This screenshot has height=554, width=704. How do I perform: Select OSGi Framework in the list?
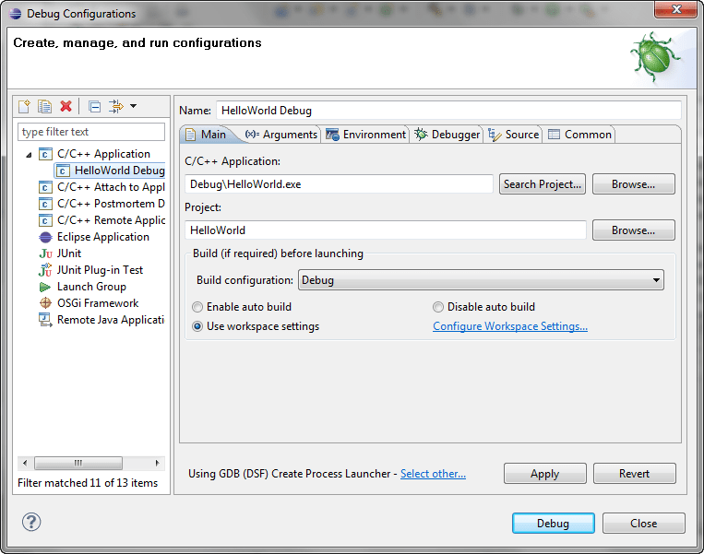[x=98, y=303]
